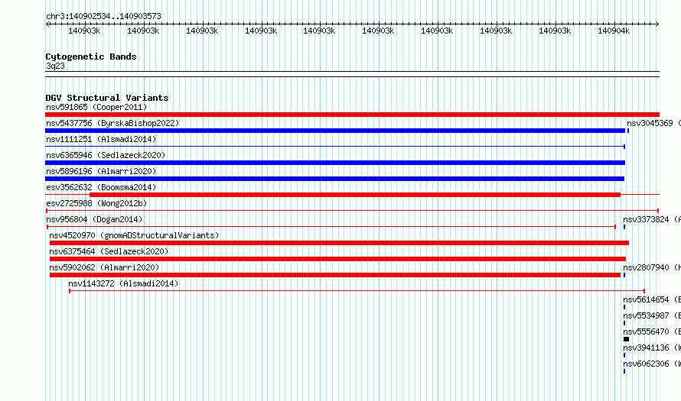Select the red nsv4520970 gnomAD bar
681x401 pixels.
(339, 243)
